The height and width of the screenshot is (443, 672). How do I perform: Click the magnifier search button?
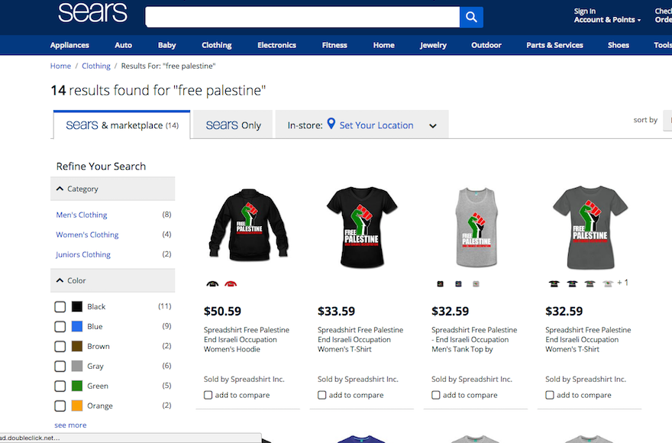(471, 17)
